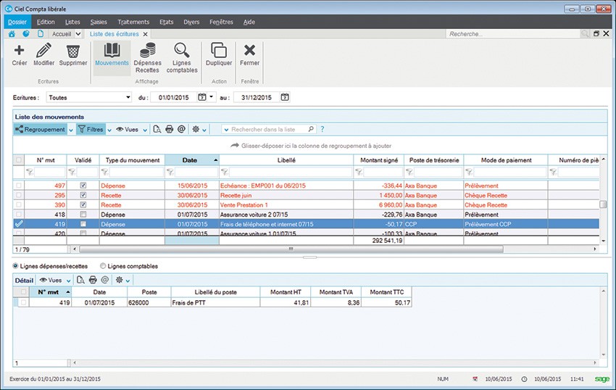The width and height of the screenshot is (616, 390).
Task: Expand the Accueil tab dropdown arrow
Action: tap(78, 34)
